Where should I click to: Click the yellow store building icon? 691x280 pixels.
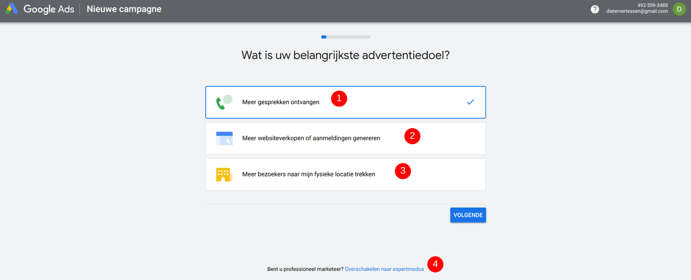point(223,174)
